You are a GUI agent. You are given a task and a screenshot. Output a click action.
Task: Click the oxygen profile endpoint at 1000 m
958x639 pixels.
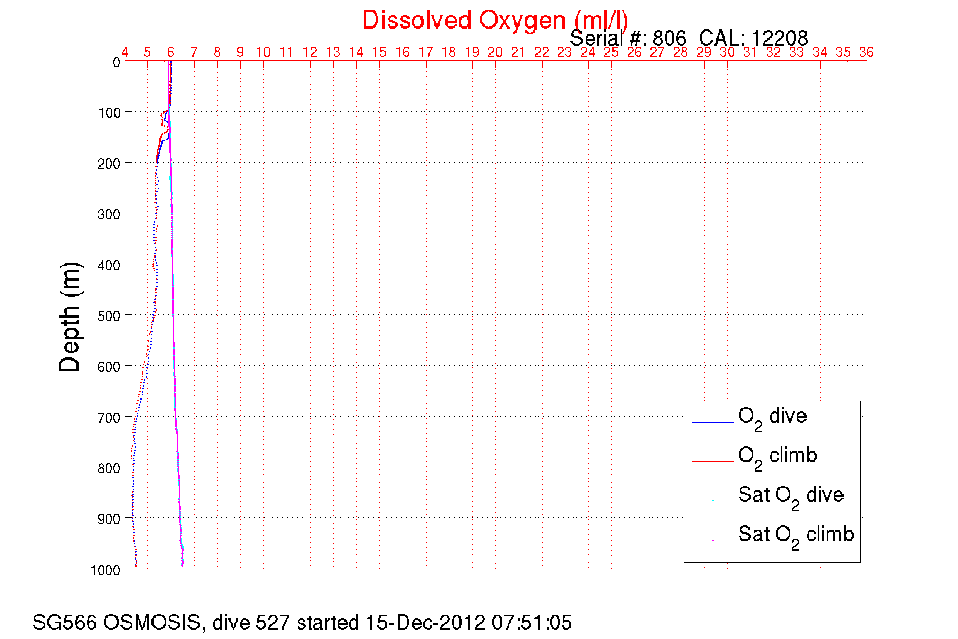[136, 566]
